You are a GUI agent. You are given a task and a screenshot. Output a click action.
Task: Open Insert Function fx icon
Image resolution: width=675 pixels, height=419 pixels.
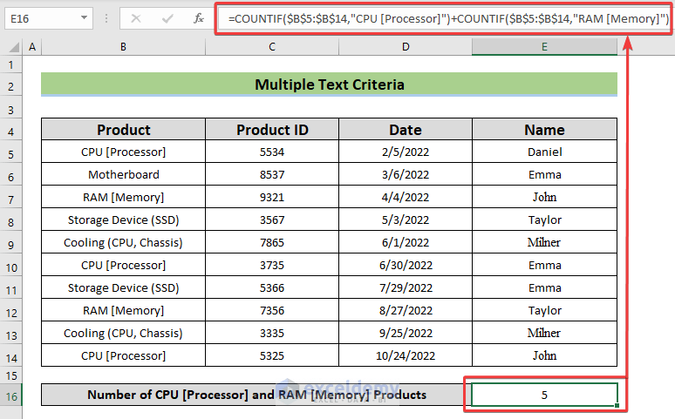coord(199,18)
